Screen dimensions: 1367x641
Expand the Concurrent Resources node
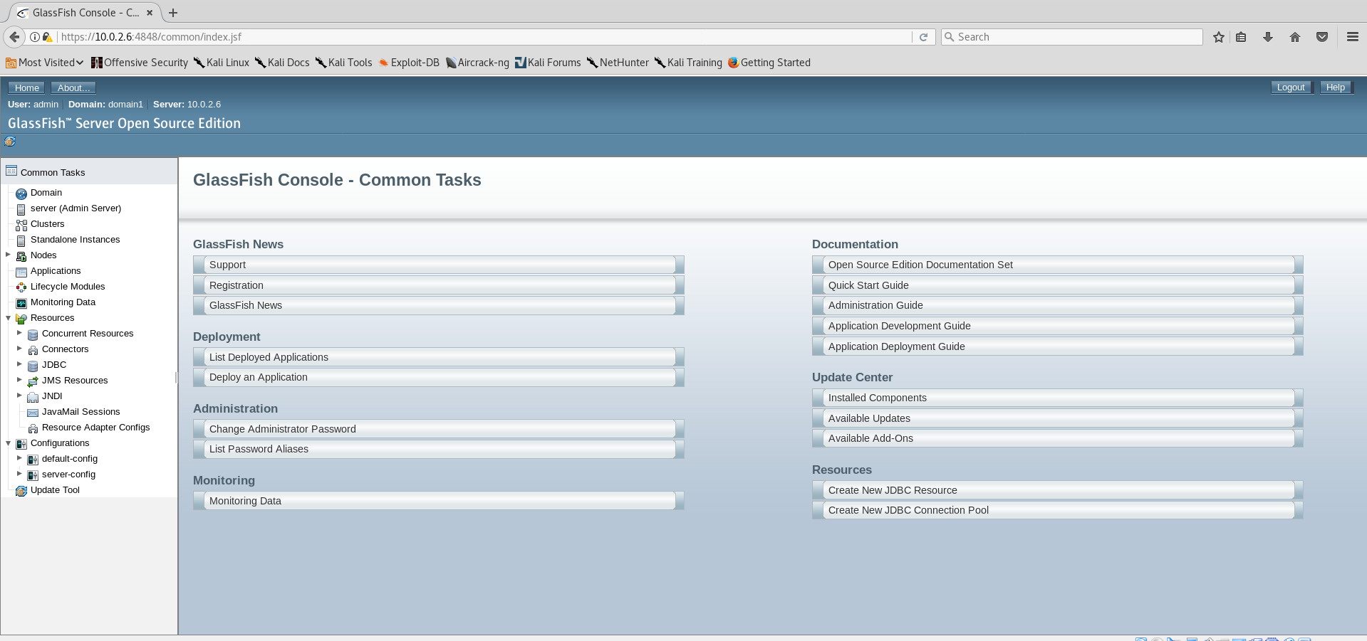click(19, 333)
